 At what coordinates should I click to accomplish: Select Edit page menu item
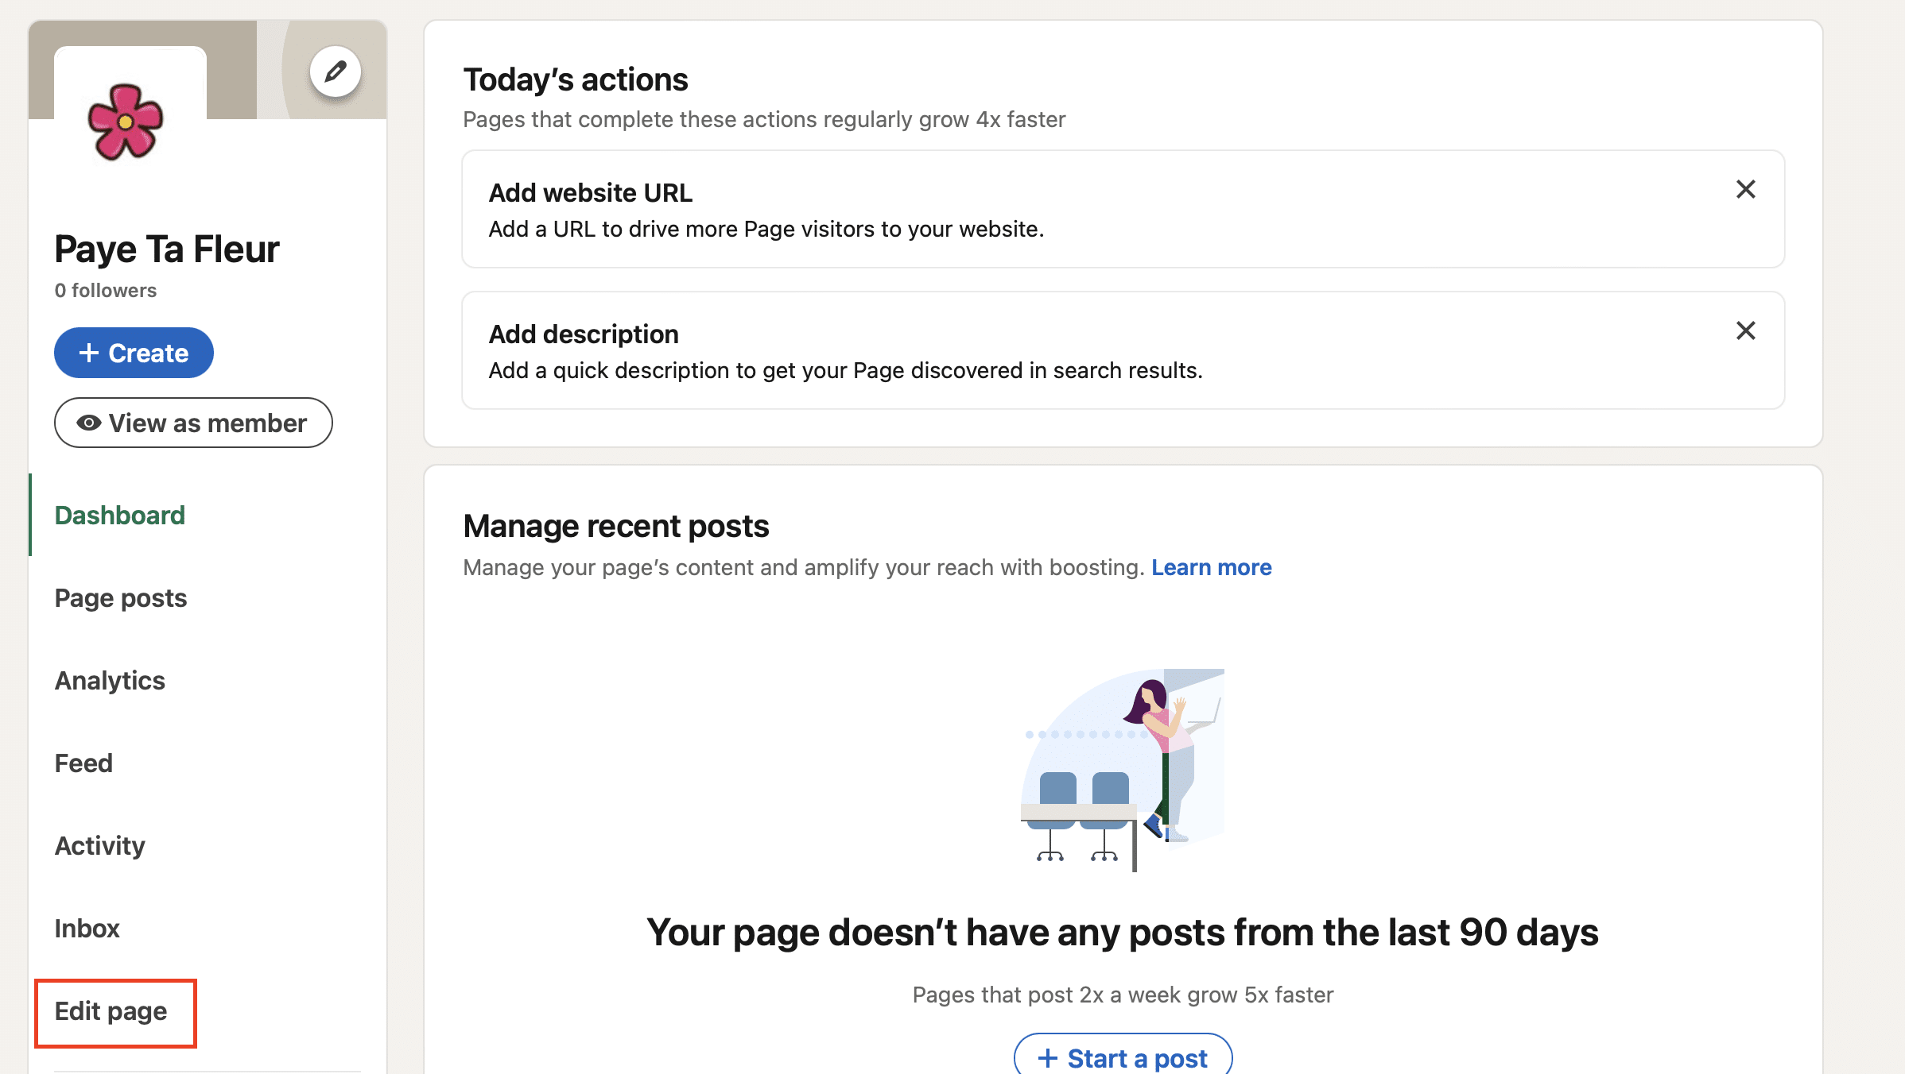click(x=110, y=1010)
